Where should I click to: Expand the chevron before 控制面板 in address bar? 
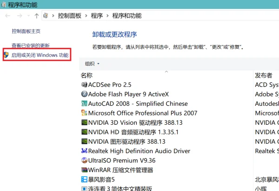53,16
